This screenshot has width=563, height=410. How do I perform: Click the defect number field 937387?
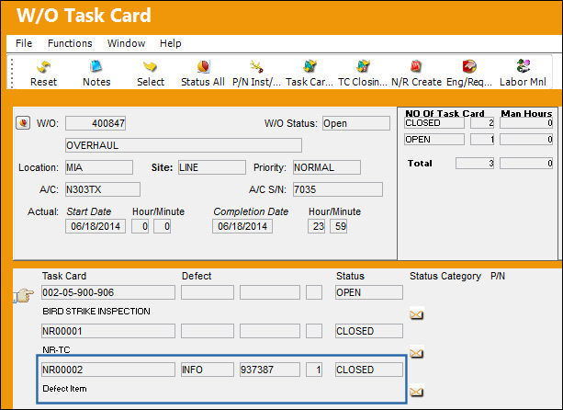pos(270,370)
